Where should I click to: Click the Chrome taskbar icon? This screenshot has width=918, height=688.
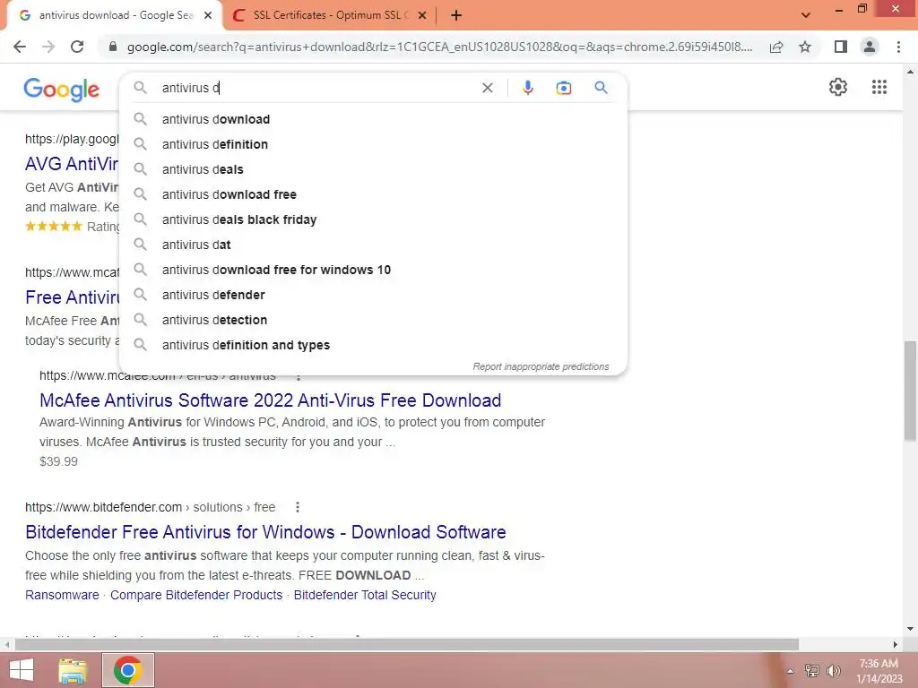pyautogui.click(x=128, y=670)
